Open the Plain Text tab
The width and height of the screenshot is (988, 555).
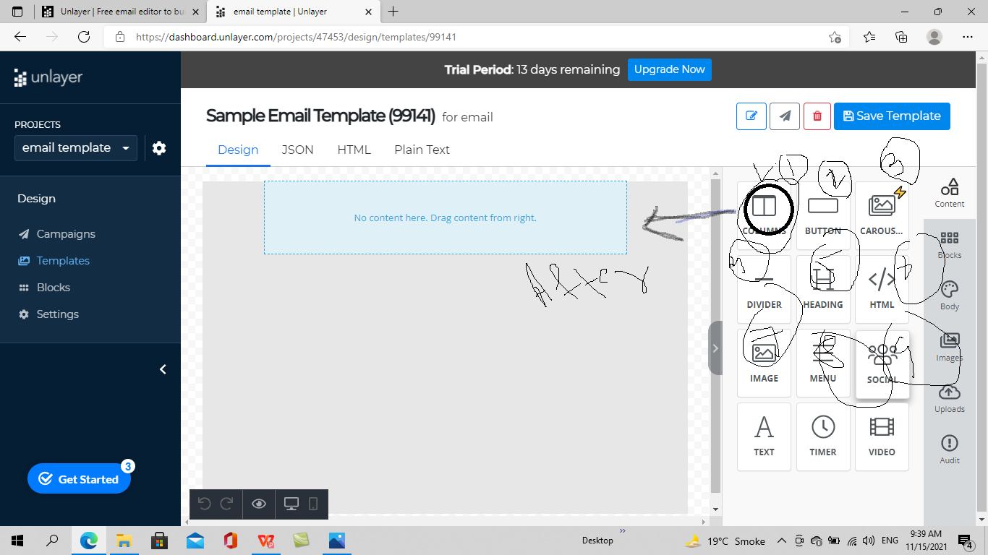click(422, 150)
